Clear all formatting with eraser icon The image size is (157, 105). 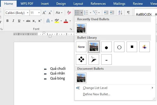69,13
